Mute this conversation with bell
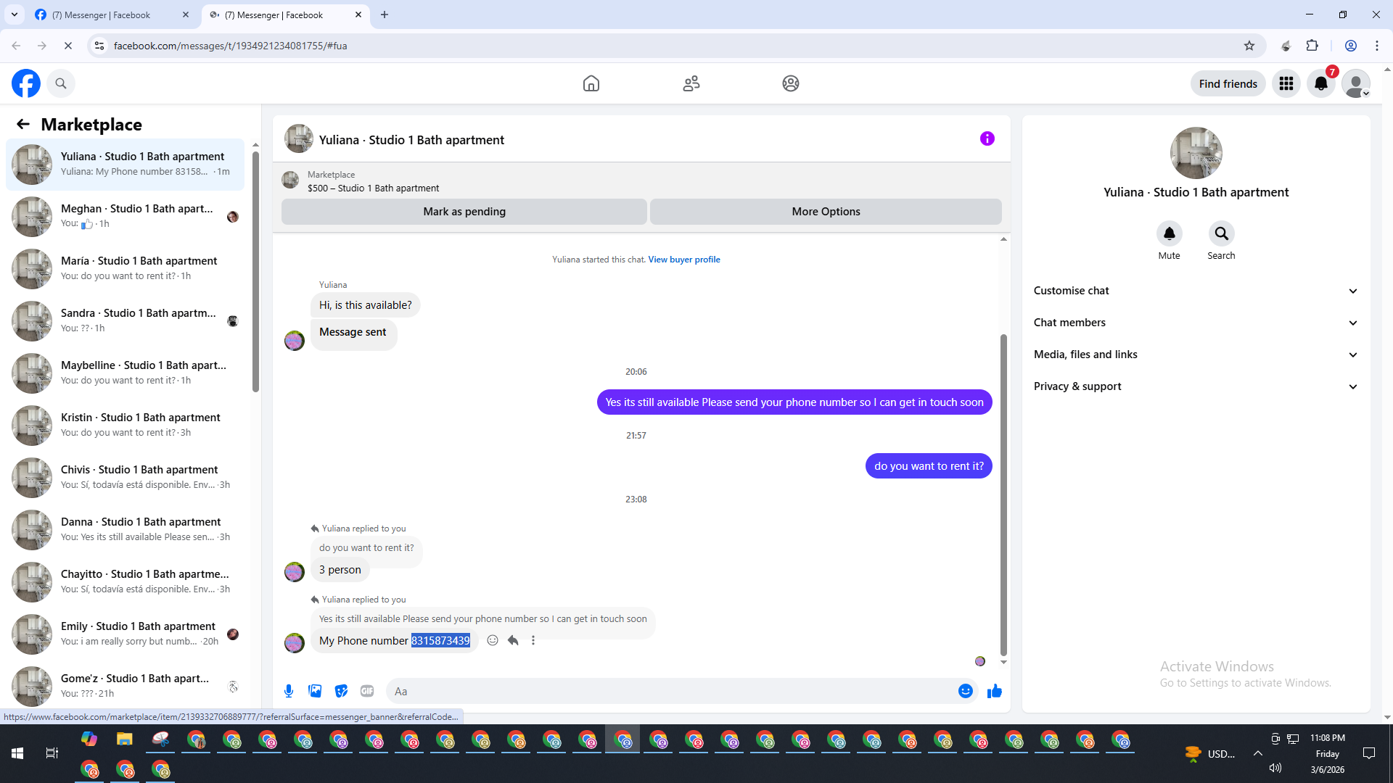This screenshot has height=783, width=1393. (x=1169, y=233)
